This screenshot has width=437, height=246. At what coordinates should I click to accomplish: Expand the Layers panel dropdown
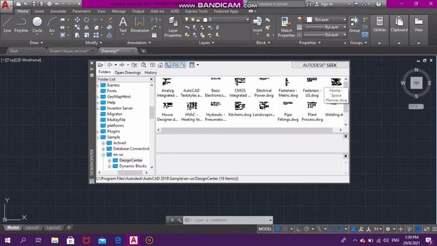pyautogui.click(x=206, y=42)
